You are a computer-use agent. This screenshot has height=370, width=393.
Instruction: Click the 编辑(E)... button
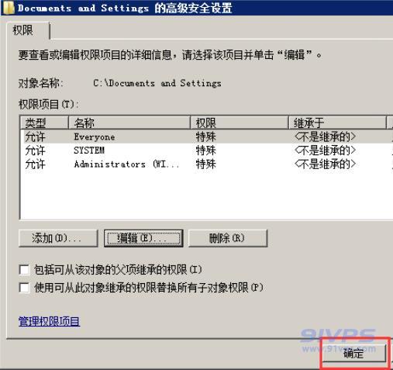coord(143,238)
